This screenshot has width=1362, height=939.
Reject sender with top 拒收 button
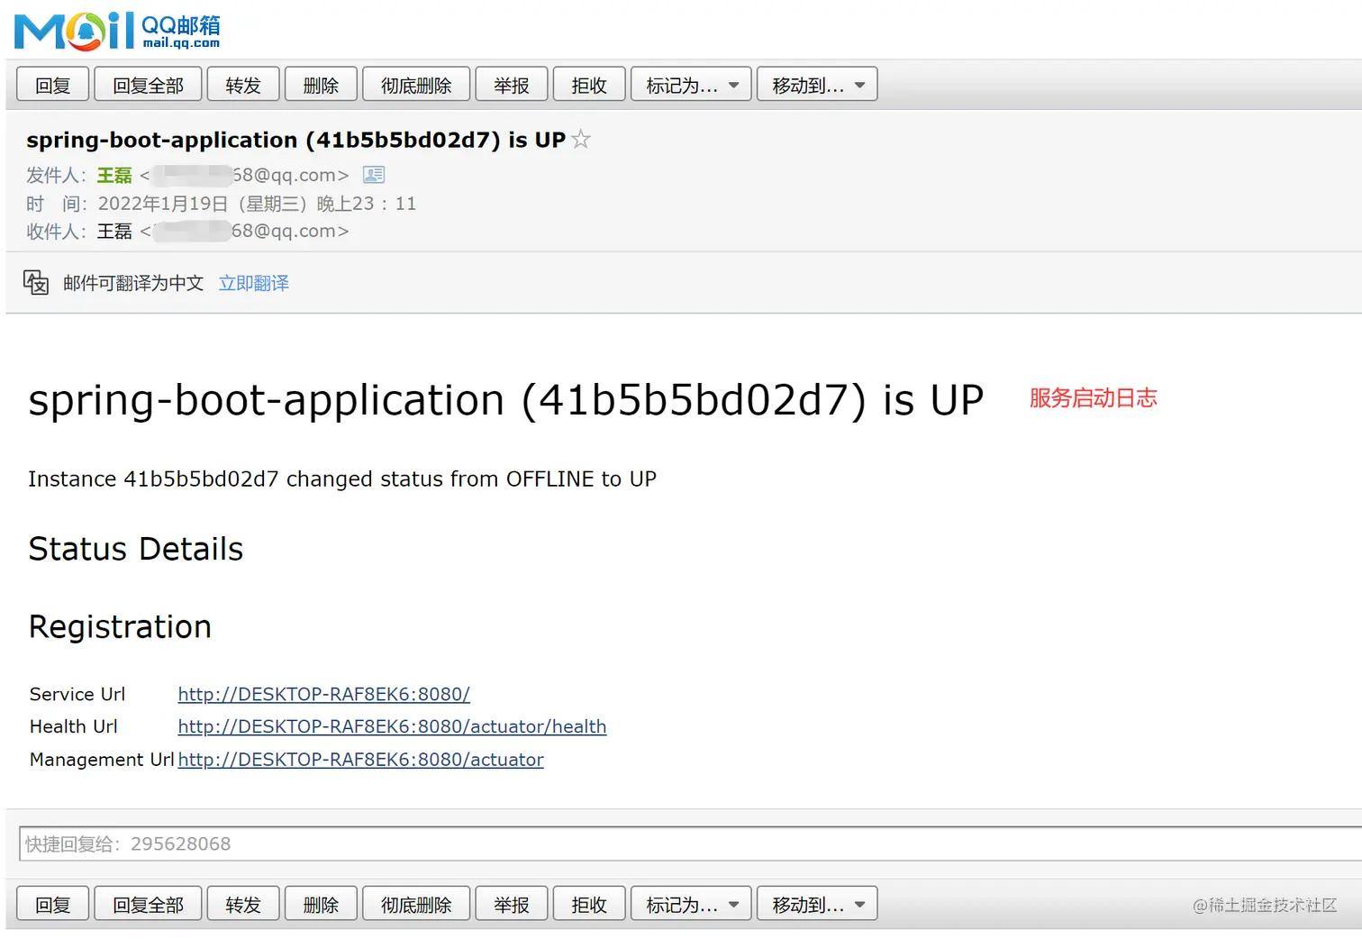(x=589, y=85)
